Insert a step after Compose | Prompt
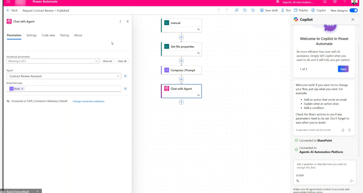 coord(181,79)
